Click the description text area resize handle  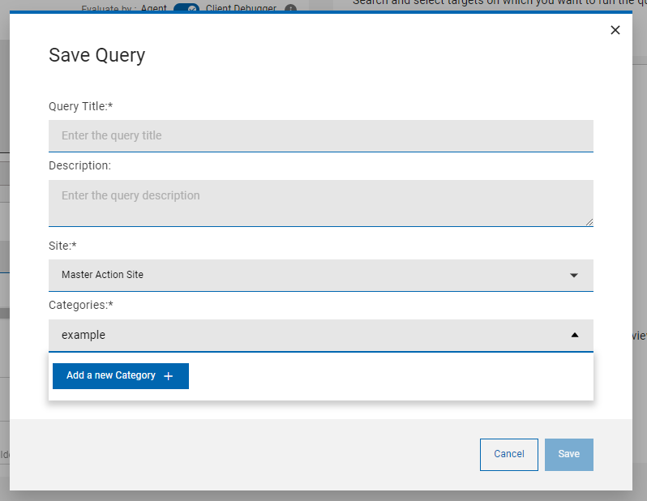click(589, 222)
